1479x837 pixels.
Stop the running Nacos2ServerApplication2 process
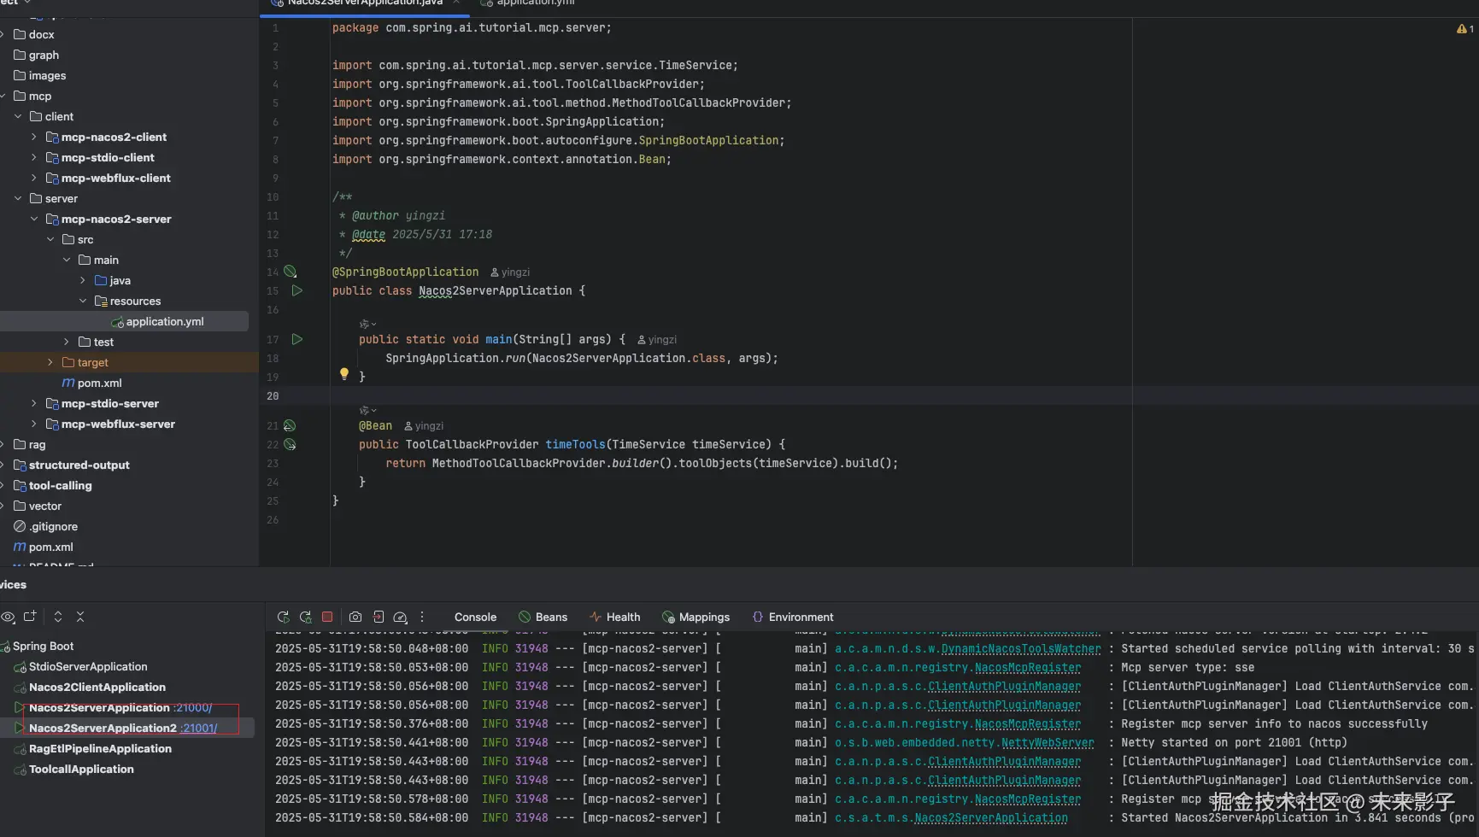pos(327,617)
